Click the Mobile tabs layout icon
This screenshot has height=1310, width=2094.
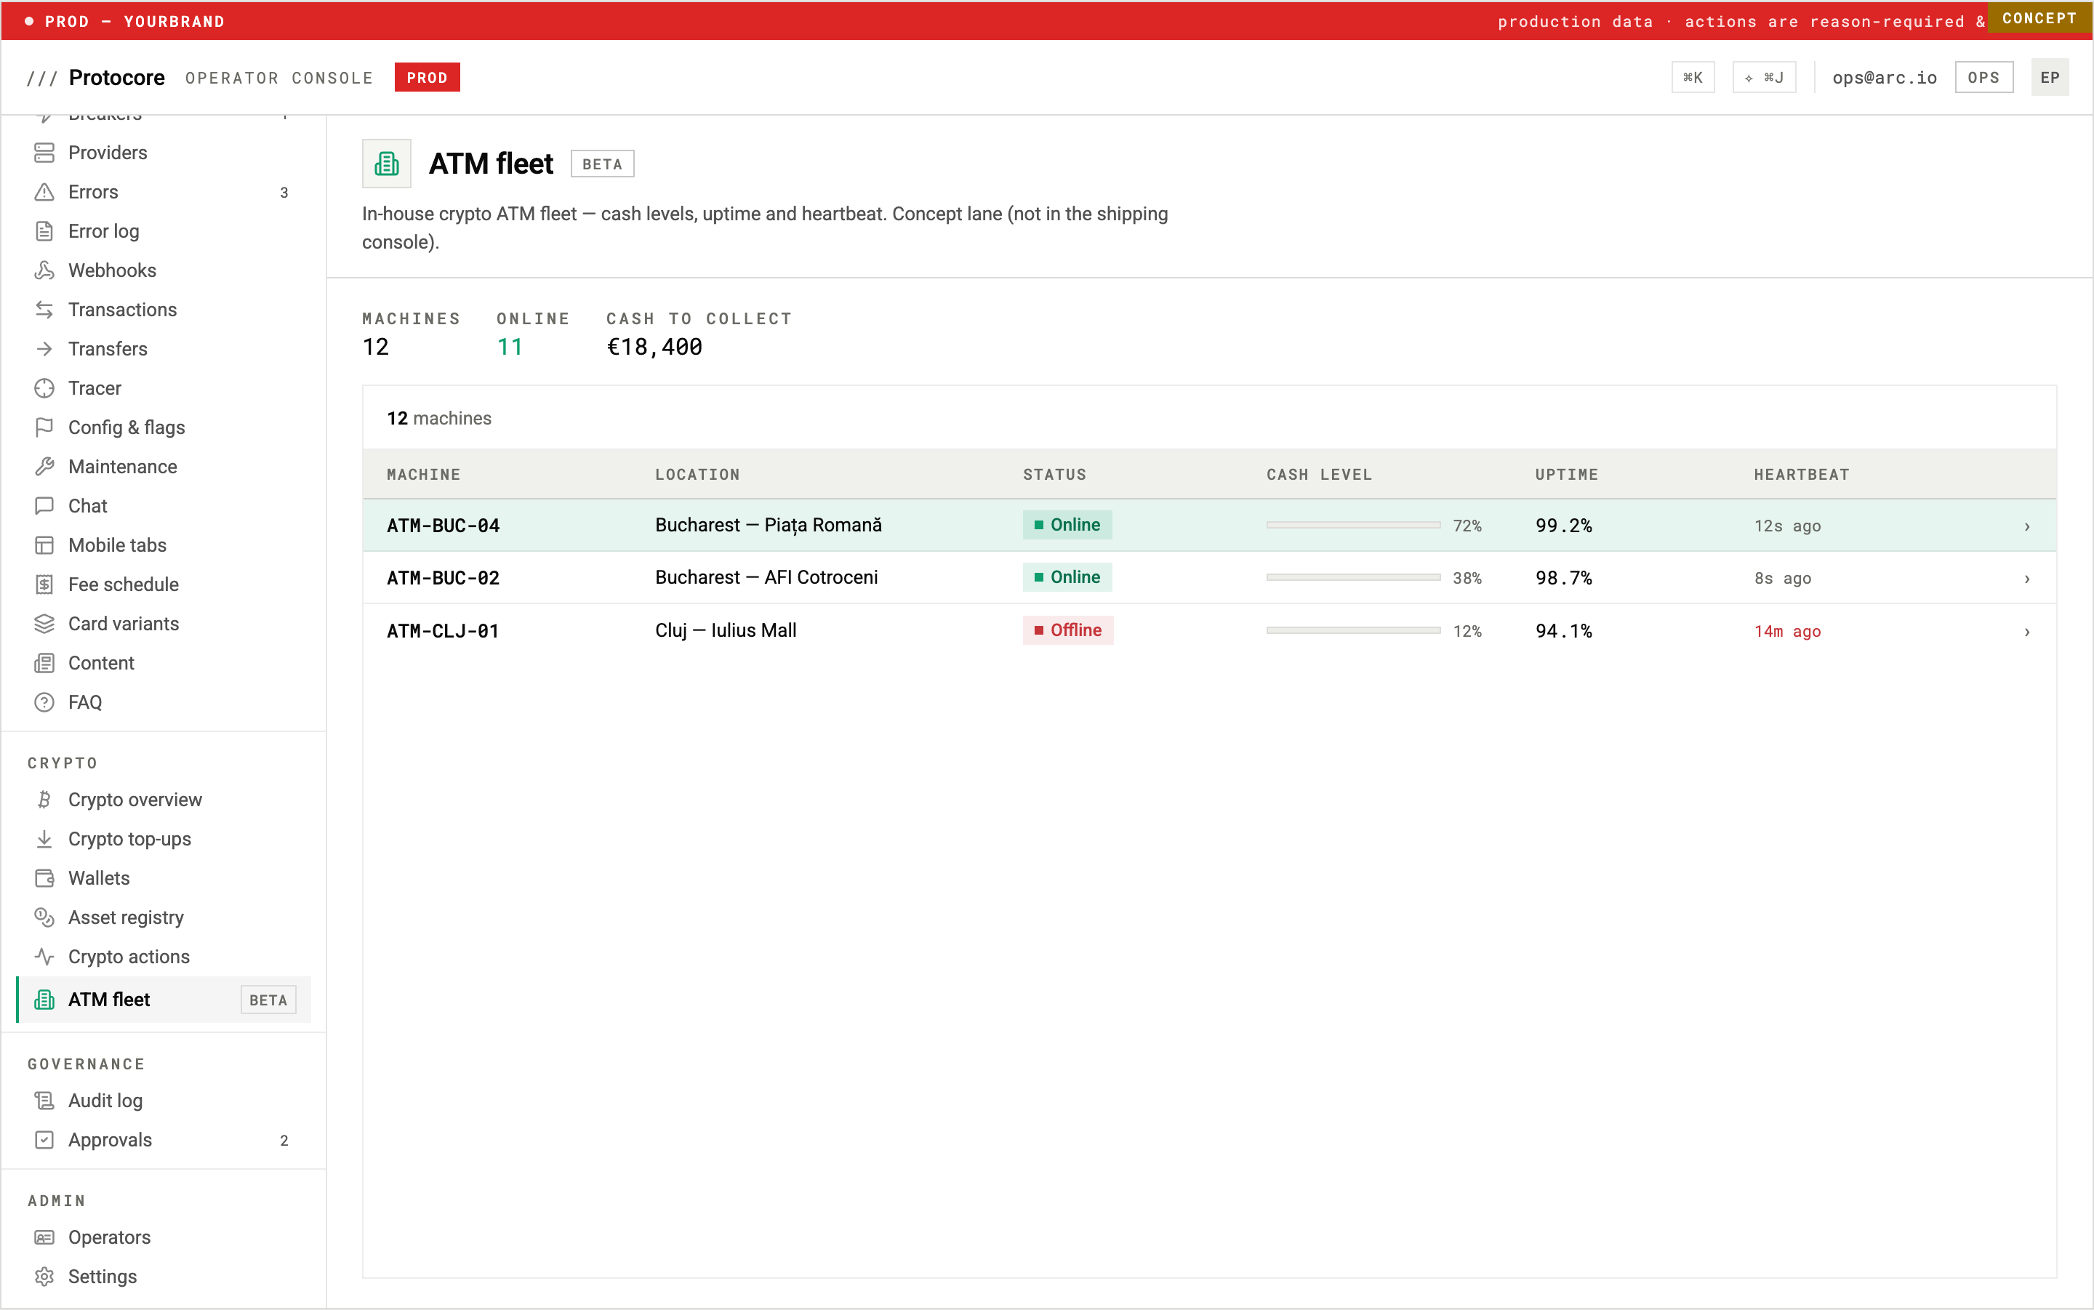[44, 545]
